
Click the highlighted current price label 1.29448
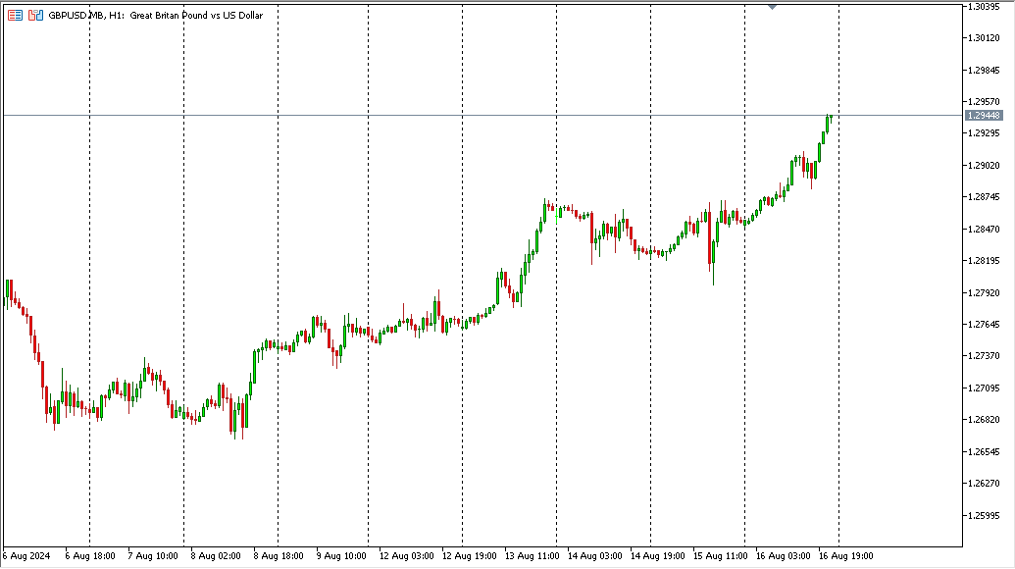[x=984, y=115]
